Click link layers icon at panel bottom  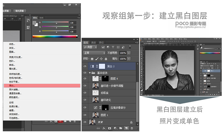98,128
